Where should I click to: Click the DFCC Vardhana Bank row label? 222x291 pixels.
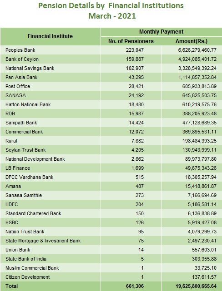pyautogui.click(x=30, y=177)
